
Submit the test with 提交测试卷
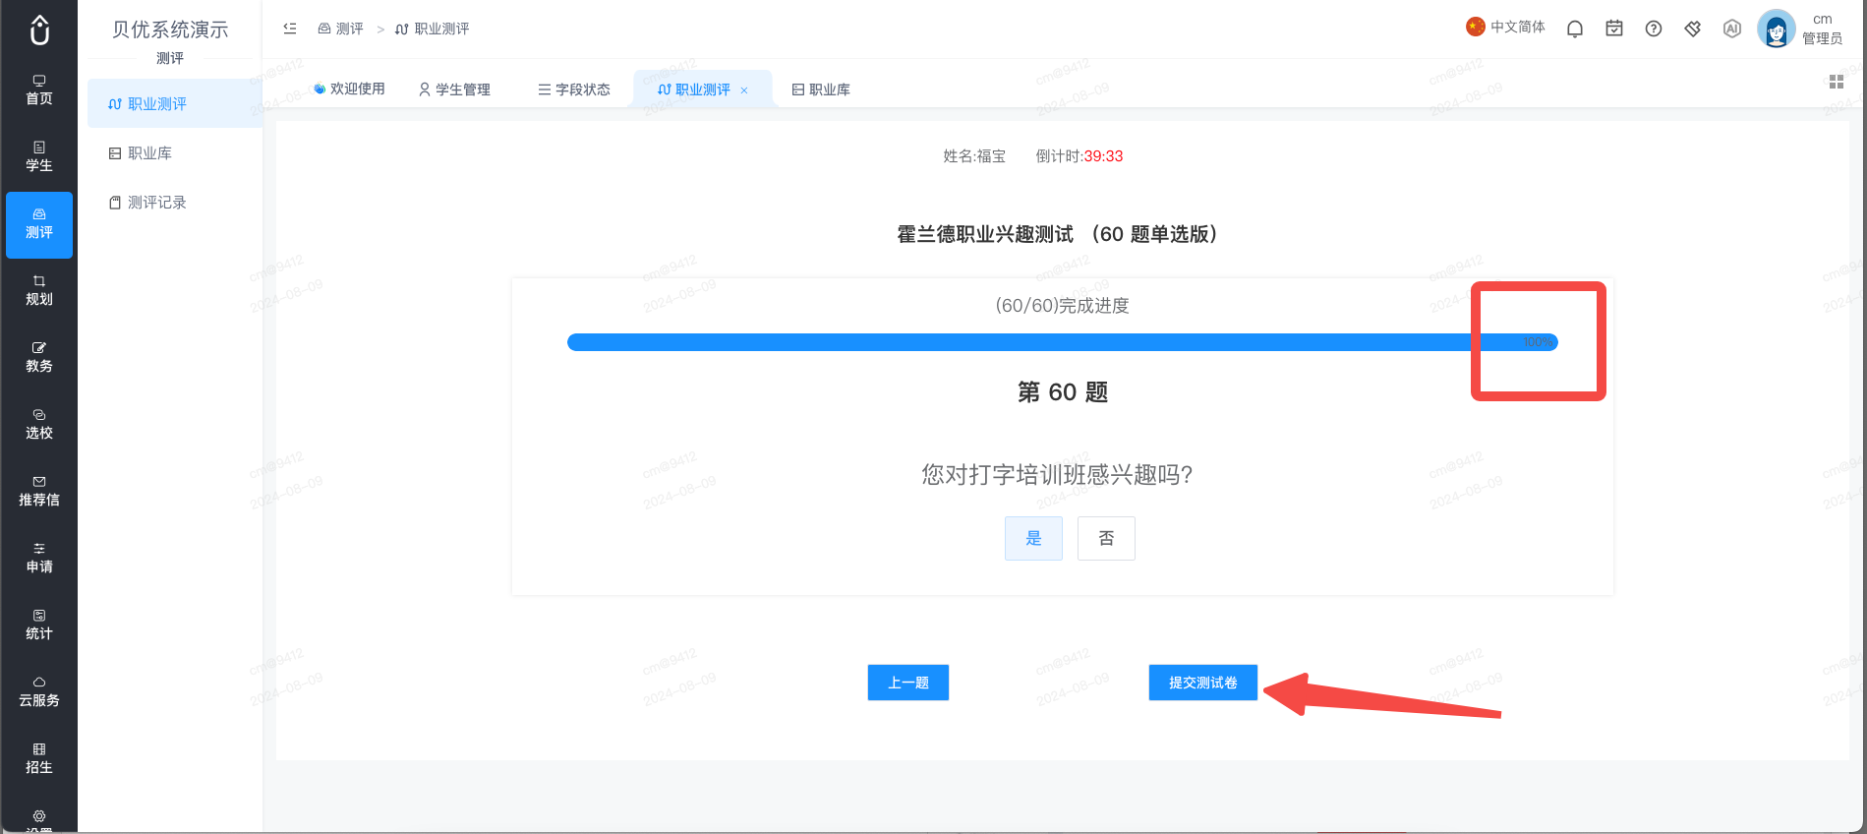pos(1203,683)
